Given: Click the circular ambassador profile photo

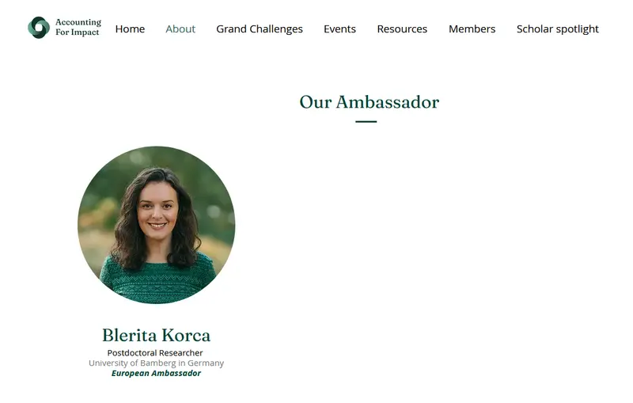Looking at the screenshot, I should 156,225.
